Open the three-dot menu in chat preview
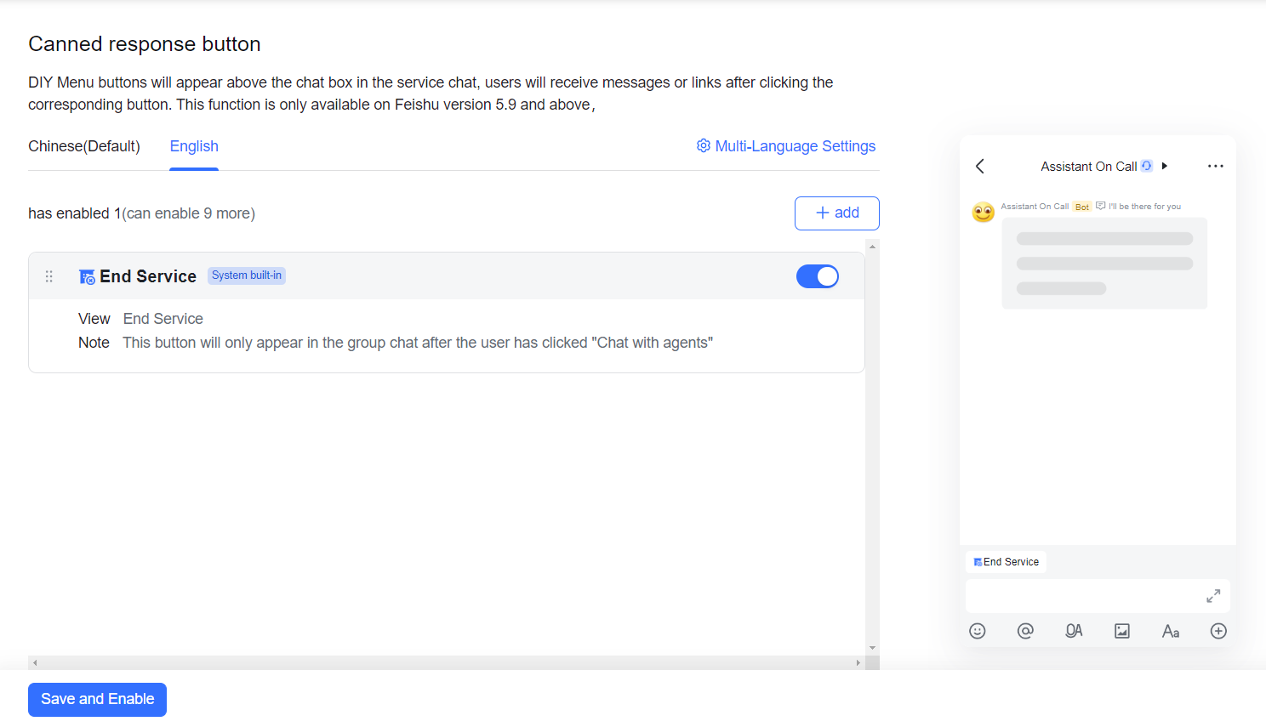 (1215, 167)
